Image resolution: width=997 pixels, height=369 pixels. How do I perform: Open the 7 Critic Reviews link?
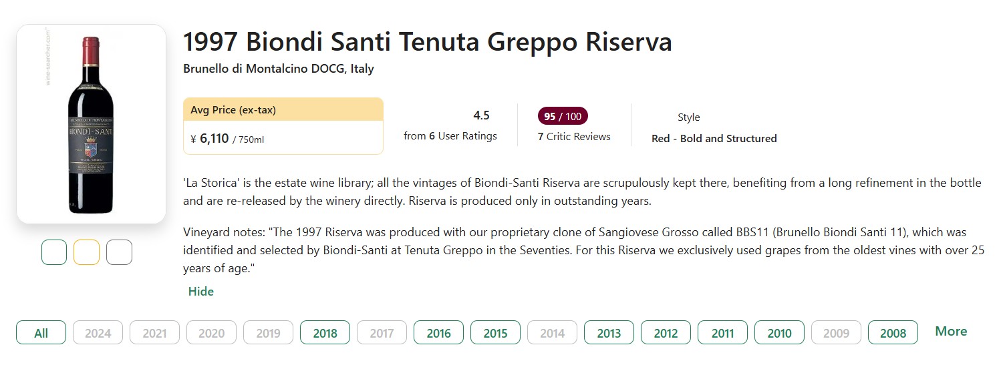(x=574, y=137)
